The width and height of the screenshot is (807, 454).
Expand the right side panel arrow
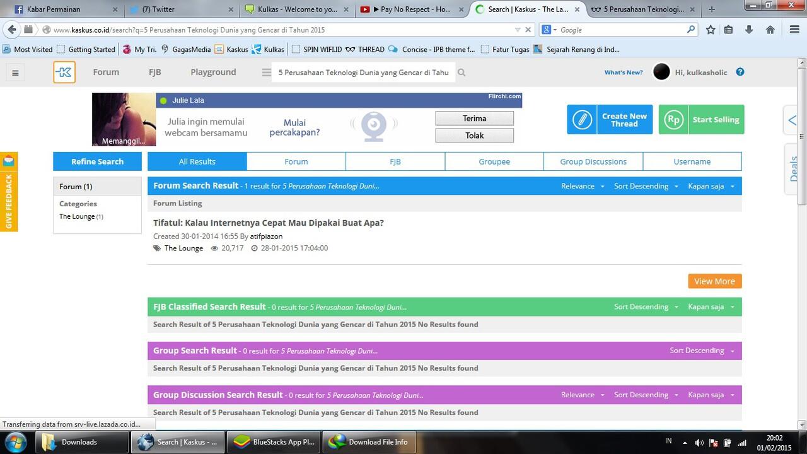pos(792,120)
